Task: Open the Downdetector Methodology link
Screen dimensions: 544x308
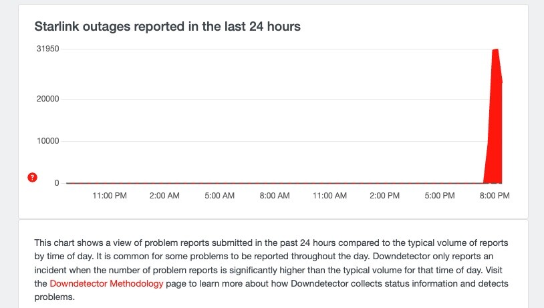Action: tap(106, 284)
